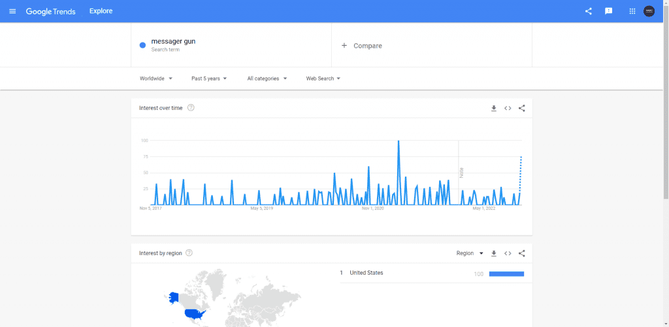Click the share icon in header
This screenshot has height=327, width=669.
[x=588, y=11]
